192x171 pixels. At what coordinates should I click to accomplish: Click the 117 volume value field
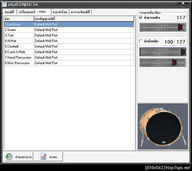pyautogui.click(x=181, y=18)
